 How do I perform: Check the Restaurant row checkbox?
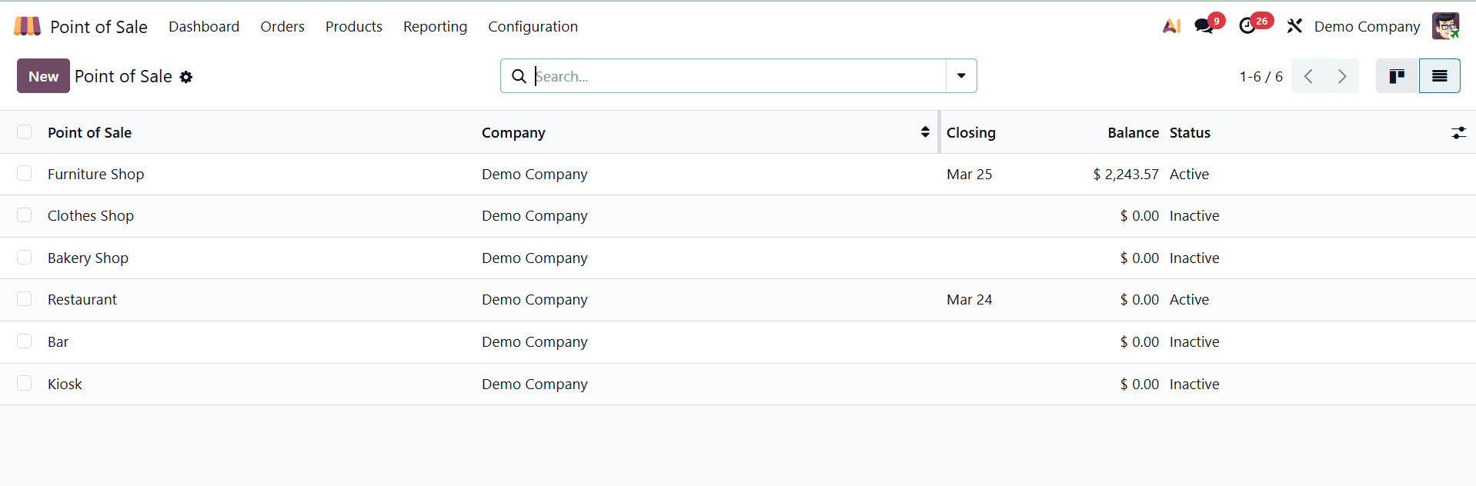25,299
